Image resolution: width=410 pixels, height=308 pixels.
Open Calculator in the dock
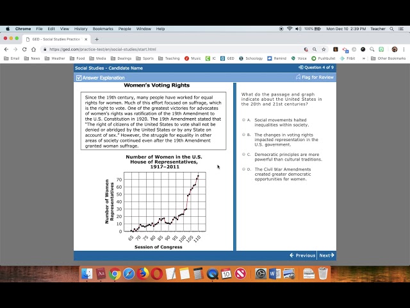coord(198,274)
